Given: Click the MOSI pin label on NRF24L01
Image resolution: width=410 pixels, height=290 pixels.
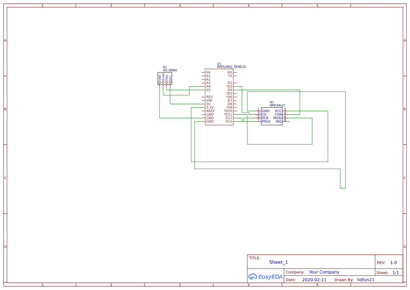Looking at the screenshot, I should coord(277,118).
